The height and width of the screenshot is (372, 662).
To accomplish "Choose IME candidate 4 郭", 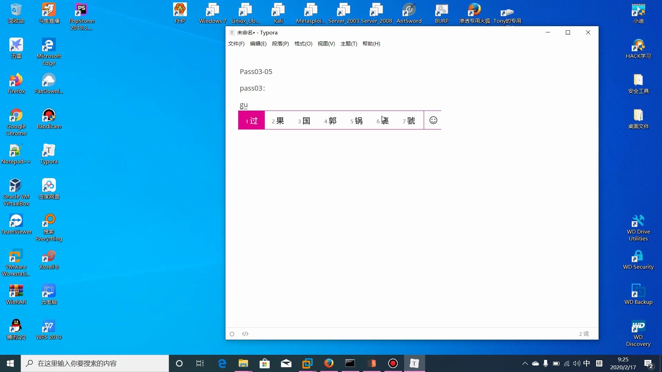I will pos(330,121).
